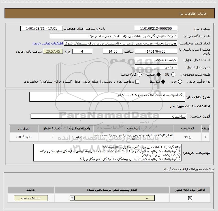Open the اطلاعات تماس خریدار link
Image resolution: width=218 pixels, height=211 pixels.
point(48,43)
